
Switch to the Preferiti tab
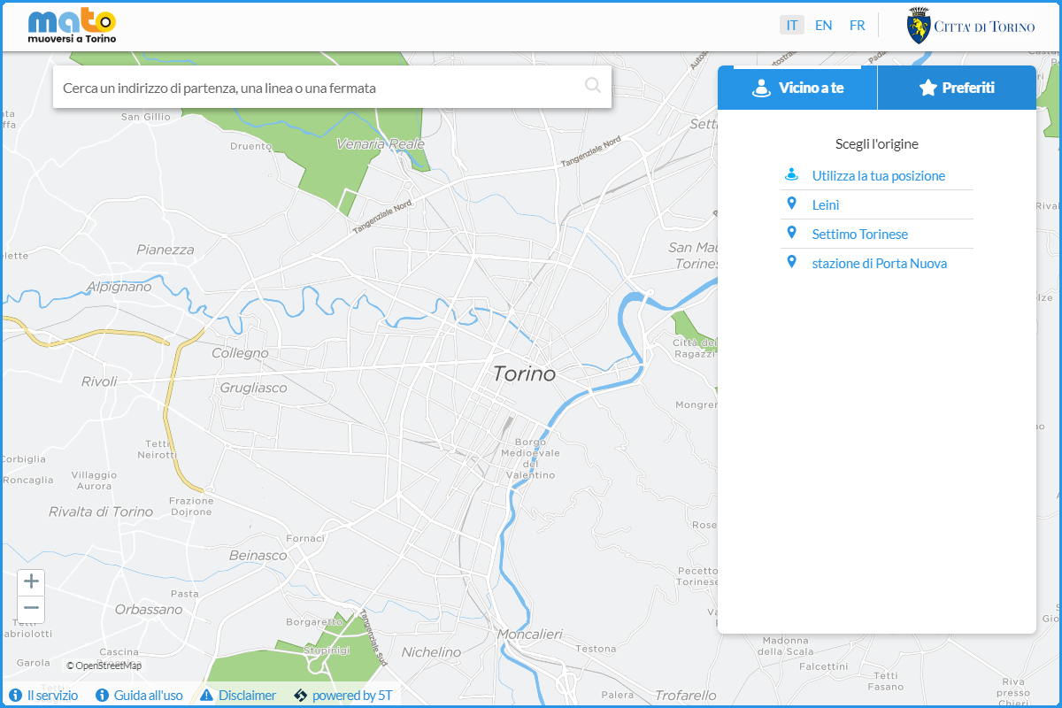click(x=956, y=88)
